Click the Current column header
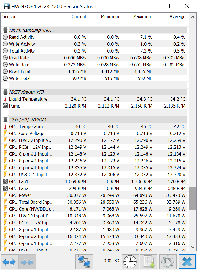The image size is (197, 270). pos(71,16)
